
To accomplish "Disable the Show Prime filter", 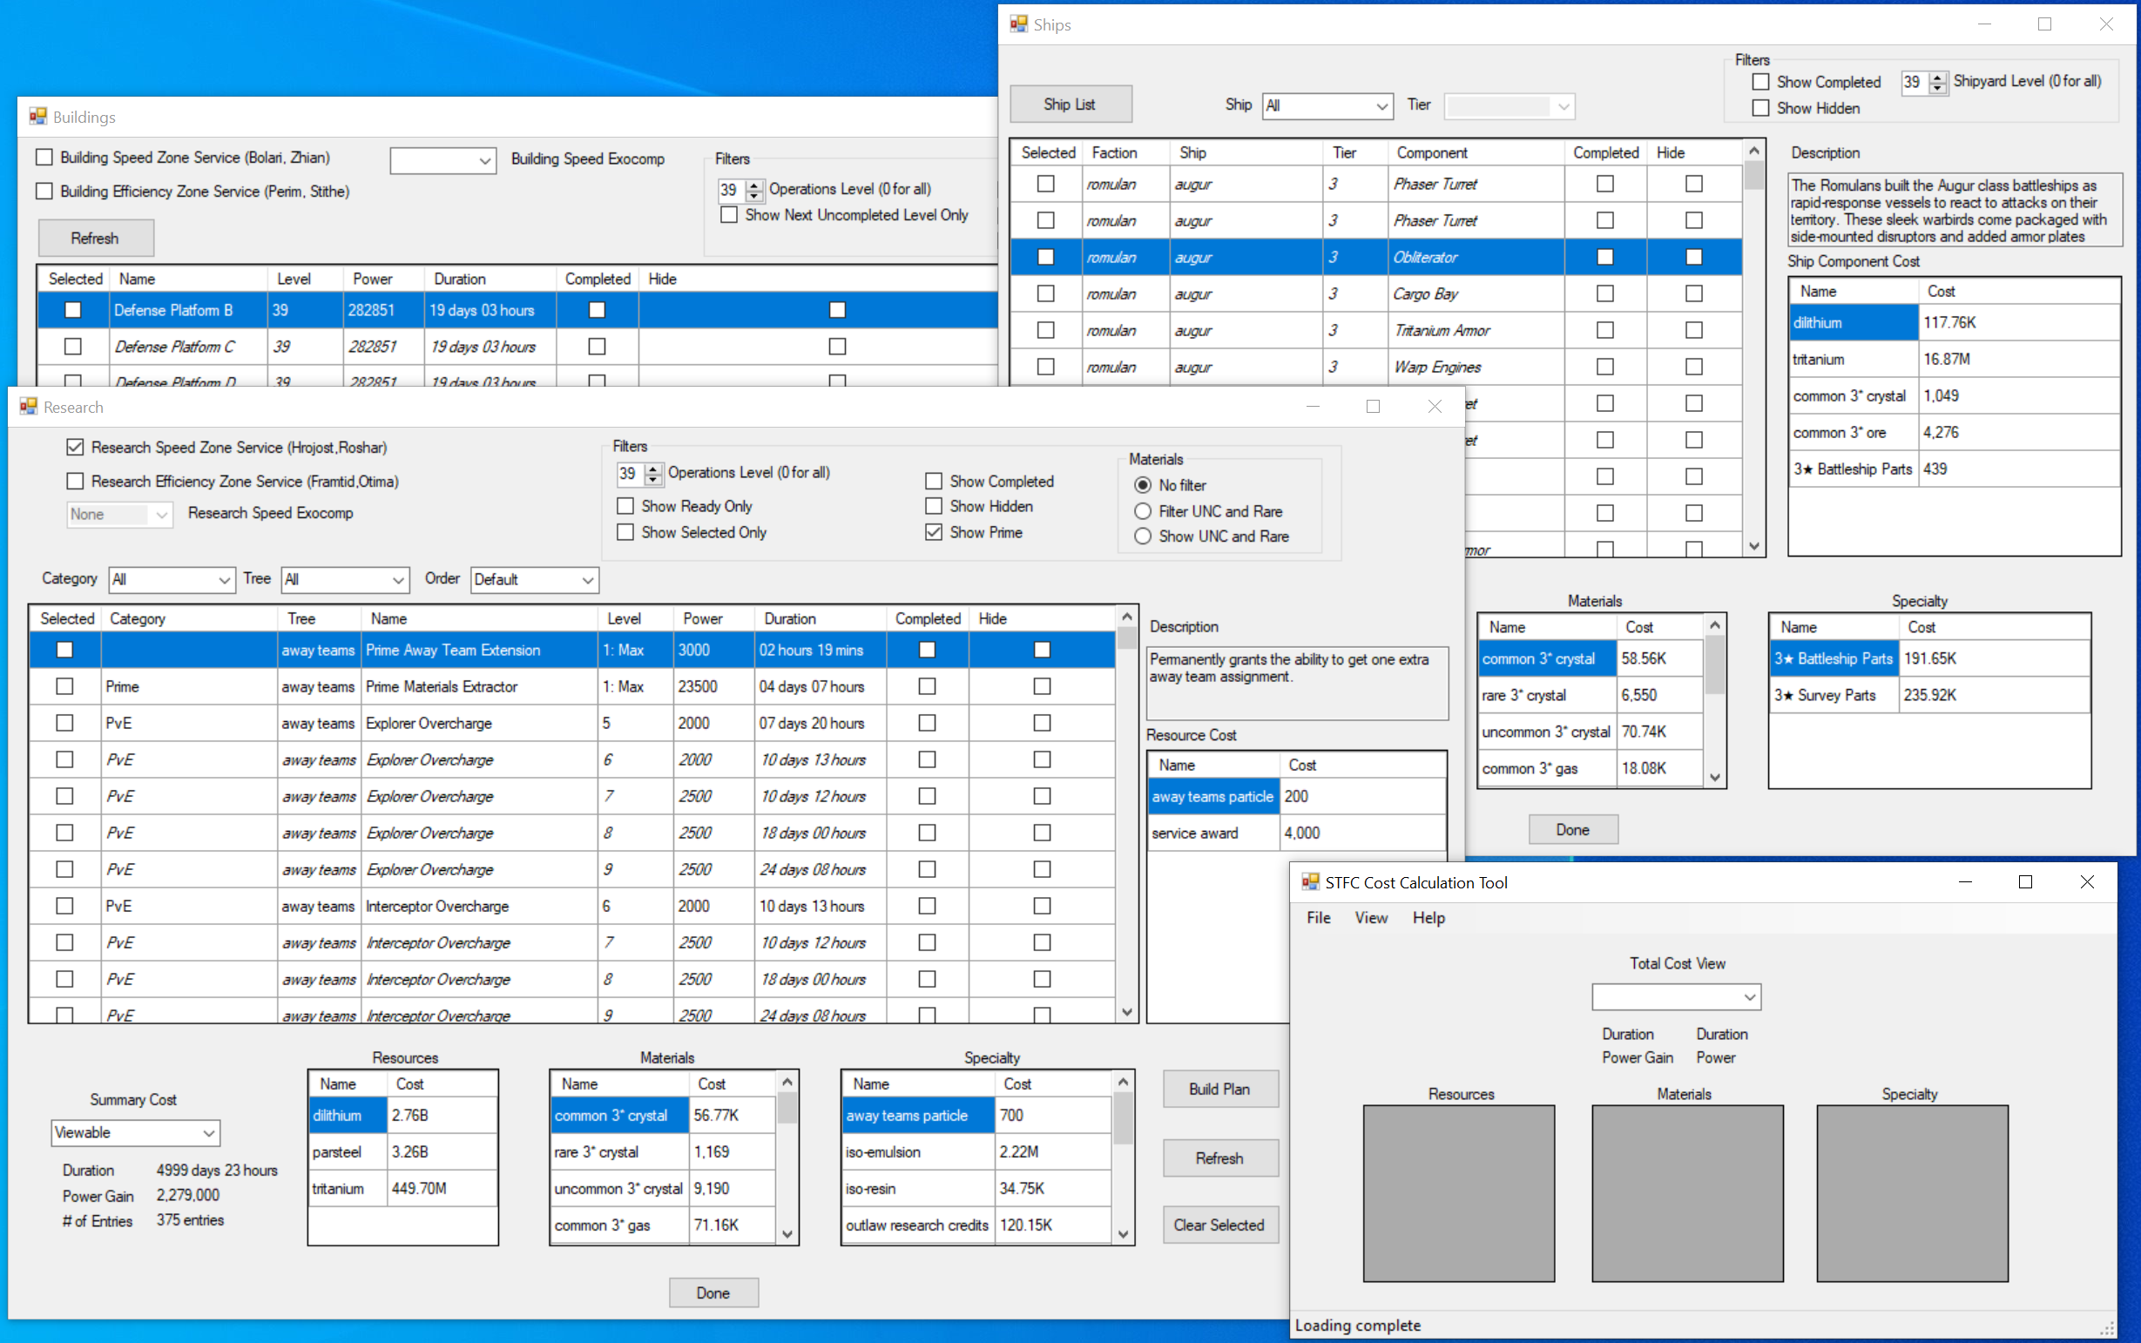I will pyautogui.click(x=934, y=531).
